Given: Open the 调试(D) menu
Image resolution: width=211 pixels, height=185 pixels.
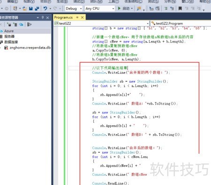Looking at the screenshot, I should coord(79,1).
